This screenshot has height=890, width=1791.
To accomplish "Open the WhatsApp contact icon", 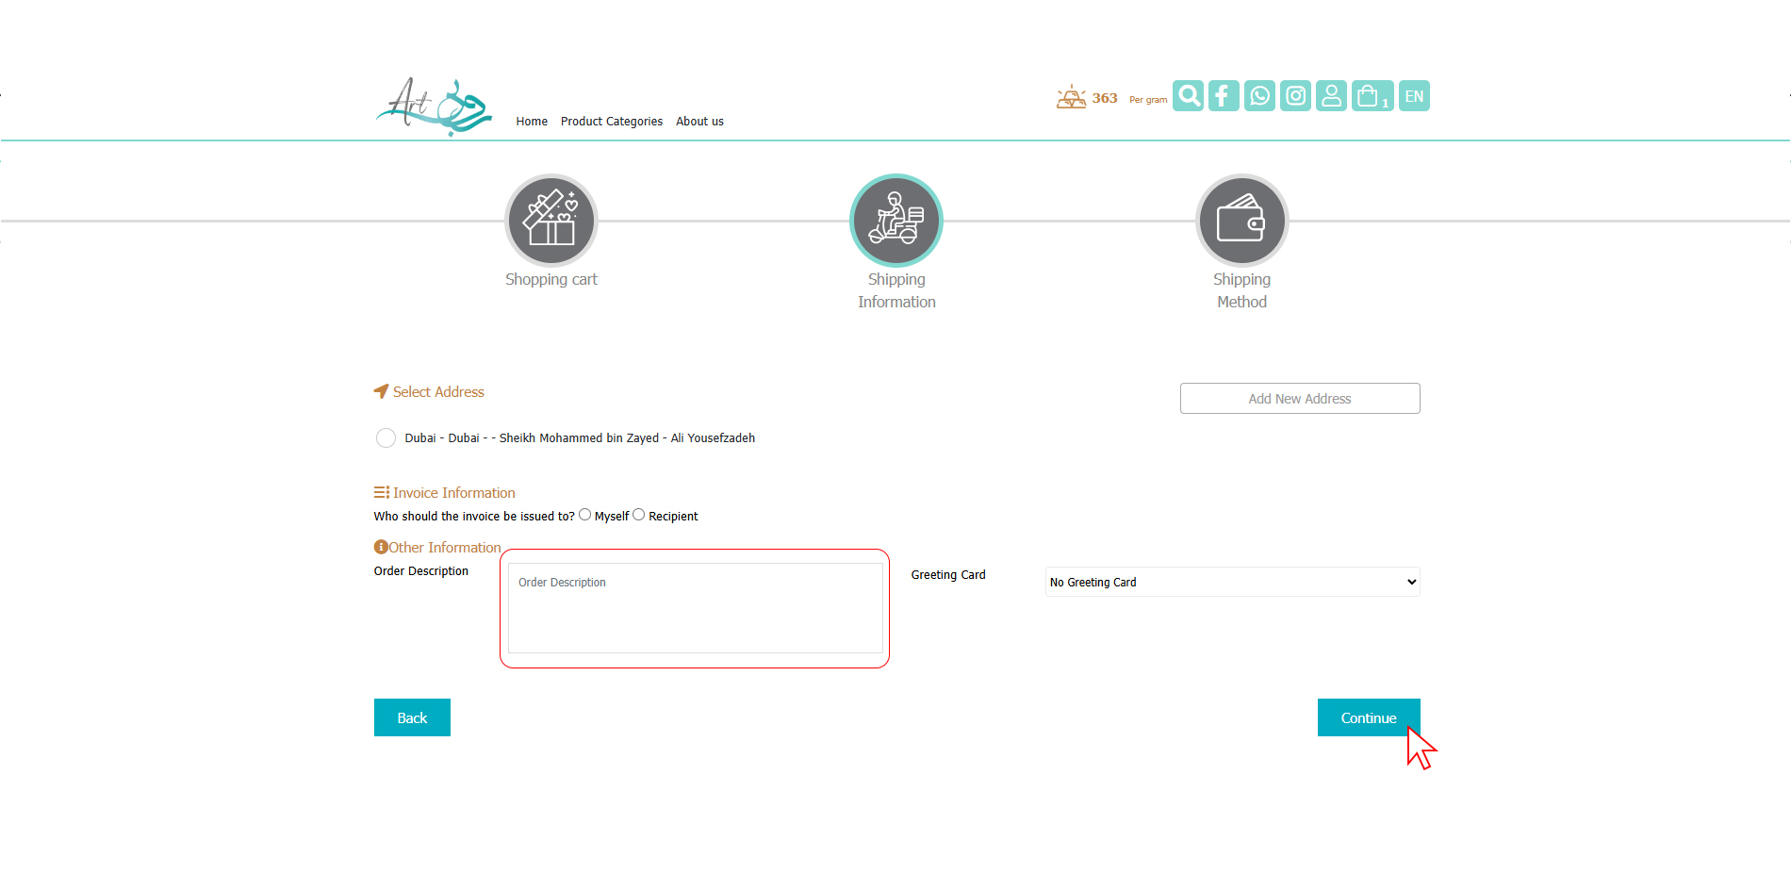I will click(x=1259, y=96).
